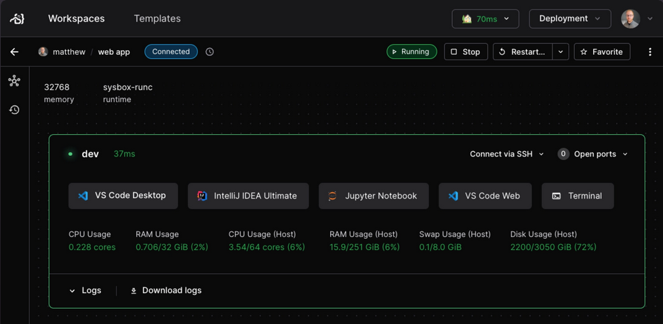The width and height of the screenshot is (663, 324).
Task: Launch Jupyter Notebook app
Action: click(374, 196)
